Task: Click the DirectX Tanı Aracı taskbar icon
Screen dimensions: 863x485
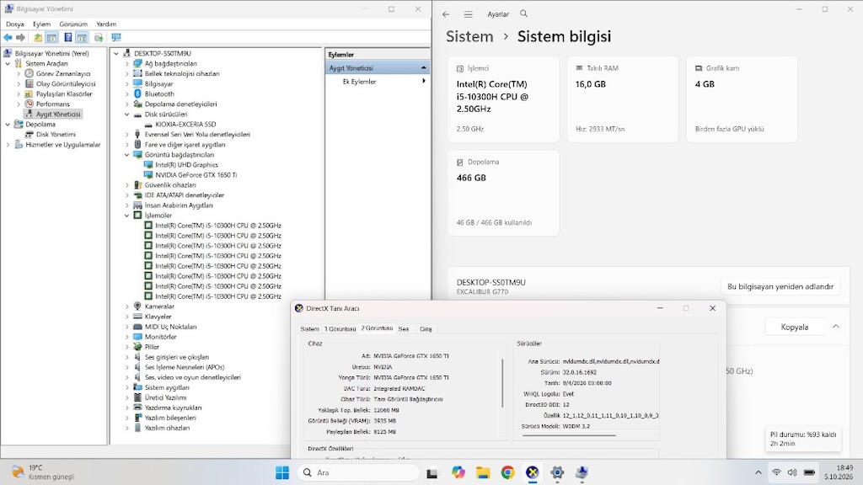Action: coord(533,472)
